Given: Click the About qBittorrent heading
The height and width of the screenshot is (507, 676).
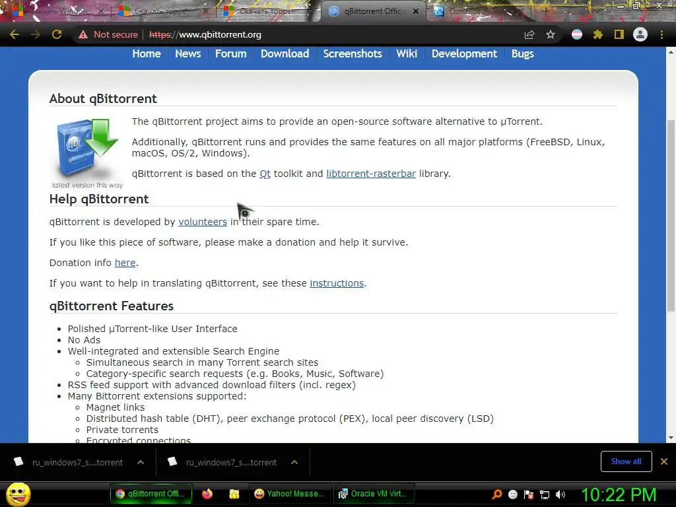Looking at the screenshot, I should coord(103,99).
